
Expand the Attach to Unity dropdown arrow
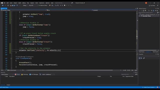point(47,5)
